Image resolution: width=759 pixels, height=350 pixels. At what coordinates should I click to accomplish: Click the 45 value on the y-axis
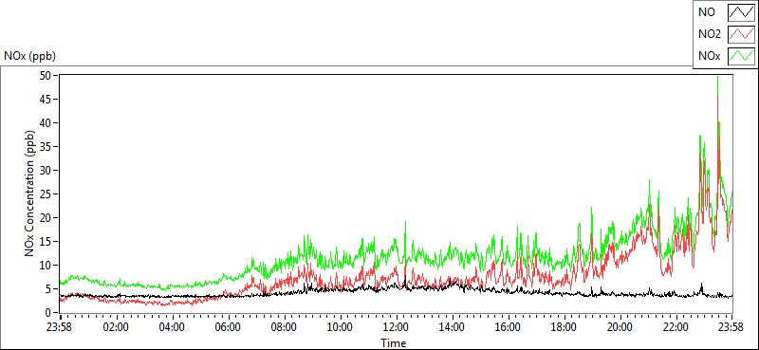tap(46, 100)
